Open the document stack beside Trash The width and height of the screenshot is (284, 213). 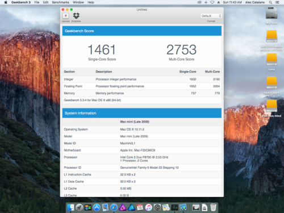[204, 207]
